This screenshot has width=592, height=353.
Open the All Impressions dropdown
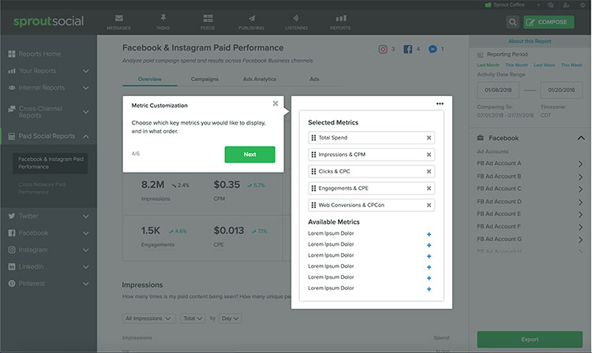[x=148, y=318]
